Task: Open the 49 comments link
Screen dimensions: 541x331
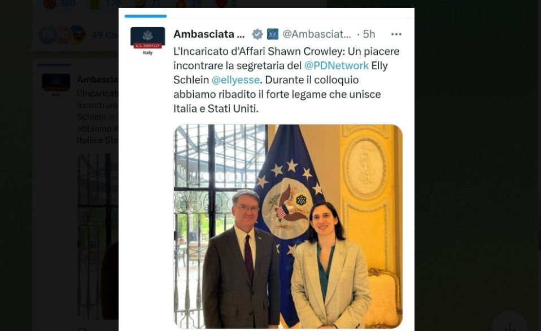Action: [105, 35]
